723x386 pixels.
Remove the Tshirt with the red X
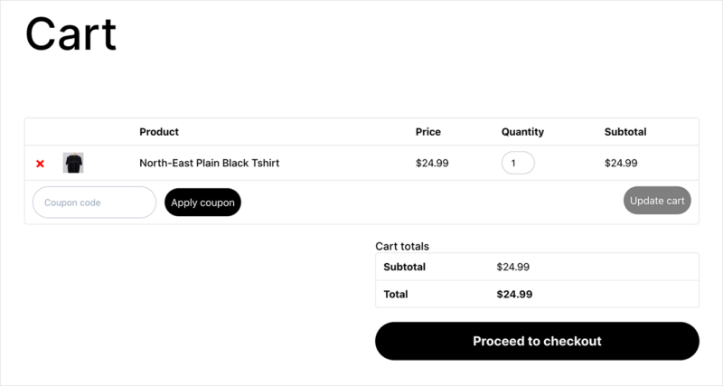pos(40,164)
